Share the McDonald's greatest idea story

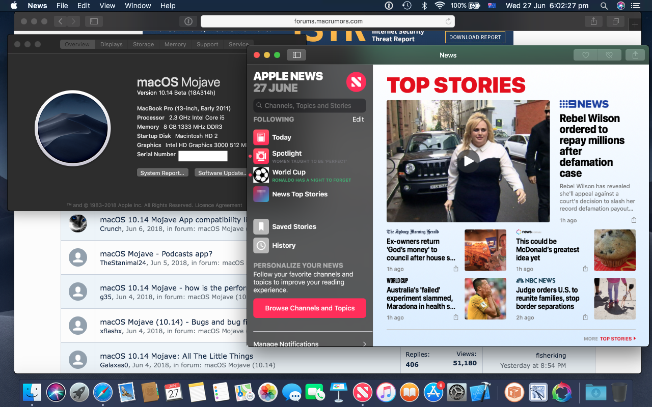(x=585, y=269)
